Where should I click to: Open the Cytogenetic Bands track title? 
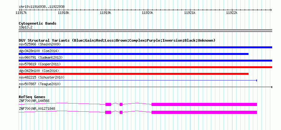[x=38, y=23]
